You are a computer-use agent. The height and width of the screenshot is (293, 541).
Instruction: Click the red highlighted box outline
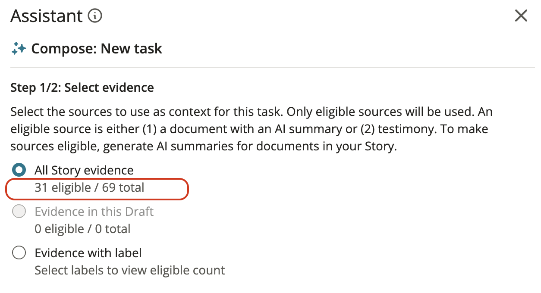point(97,190)
